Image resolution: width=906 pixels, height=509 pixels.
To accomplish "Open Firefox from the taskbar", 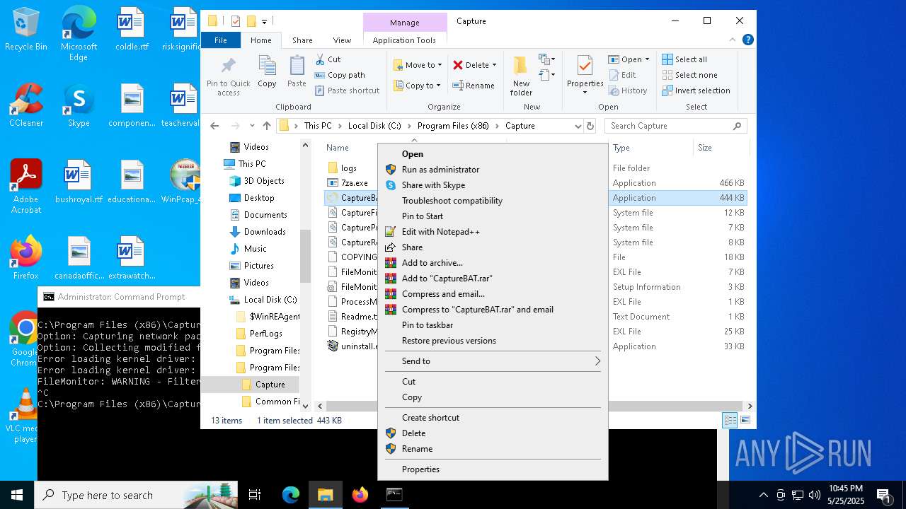I will pos(360,495).
